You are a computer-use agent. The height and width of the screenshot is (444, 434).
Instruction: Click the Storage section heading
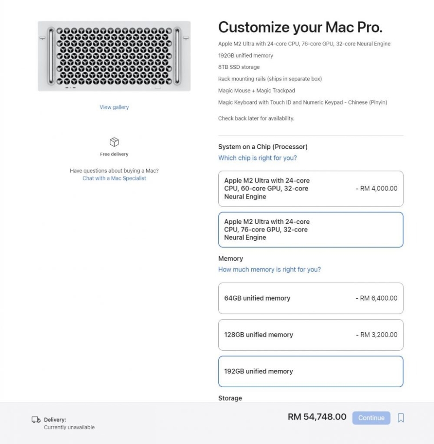click(230, 398)
